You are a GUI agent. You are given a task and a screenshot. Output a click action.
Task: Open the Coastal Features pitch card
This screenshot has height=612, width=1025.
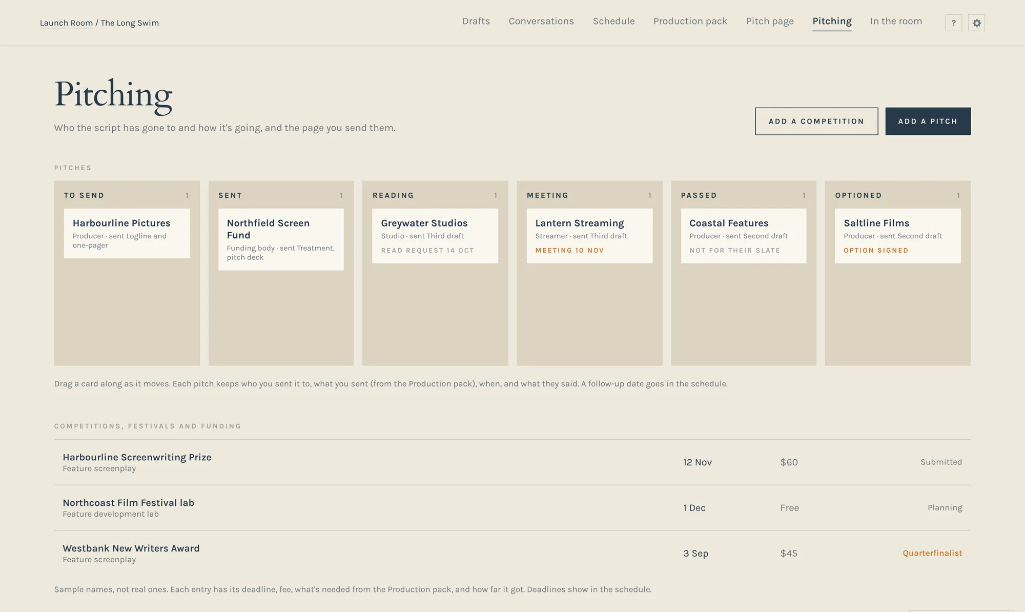(x=744, y=236)
